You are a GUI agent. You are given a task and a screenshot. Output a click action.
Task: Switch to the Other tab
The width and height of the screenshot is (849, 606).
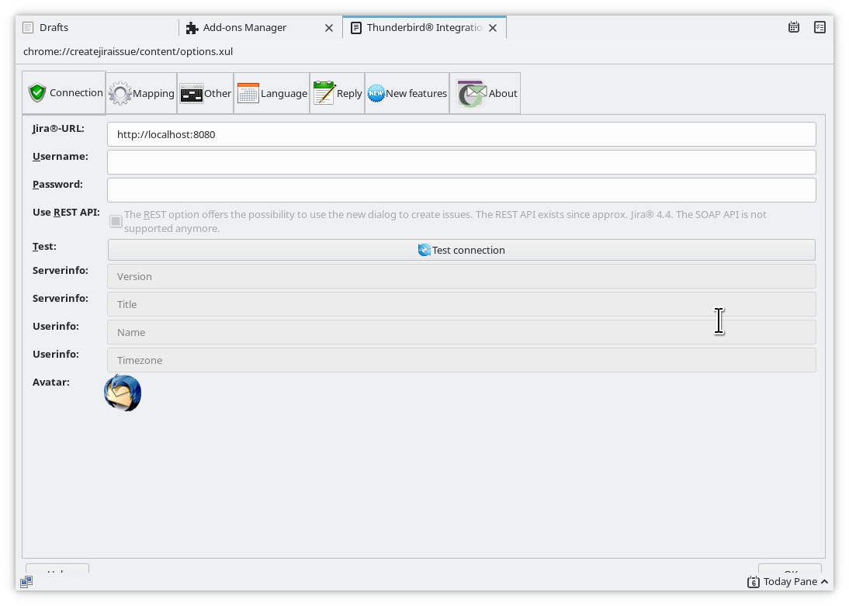[x=206, y=94]
